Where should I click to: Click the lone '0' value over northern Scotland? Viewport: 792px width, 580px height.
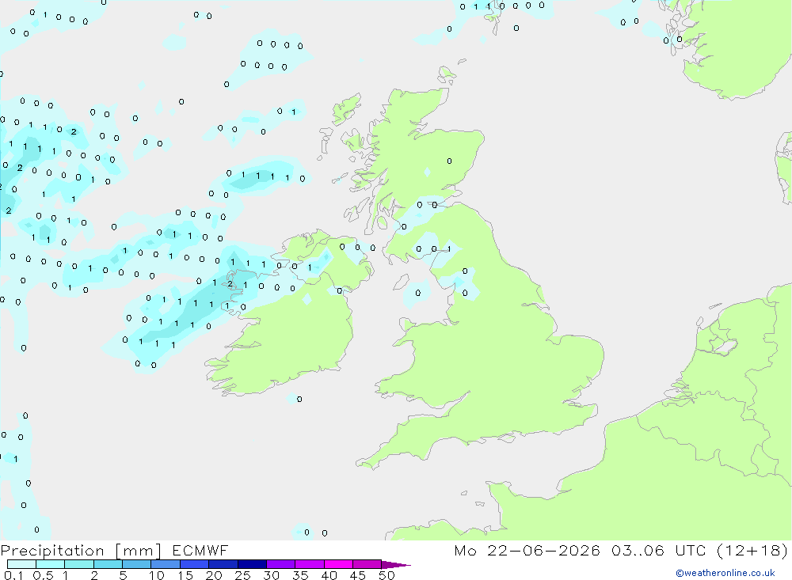click(450, 161)
